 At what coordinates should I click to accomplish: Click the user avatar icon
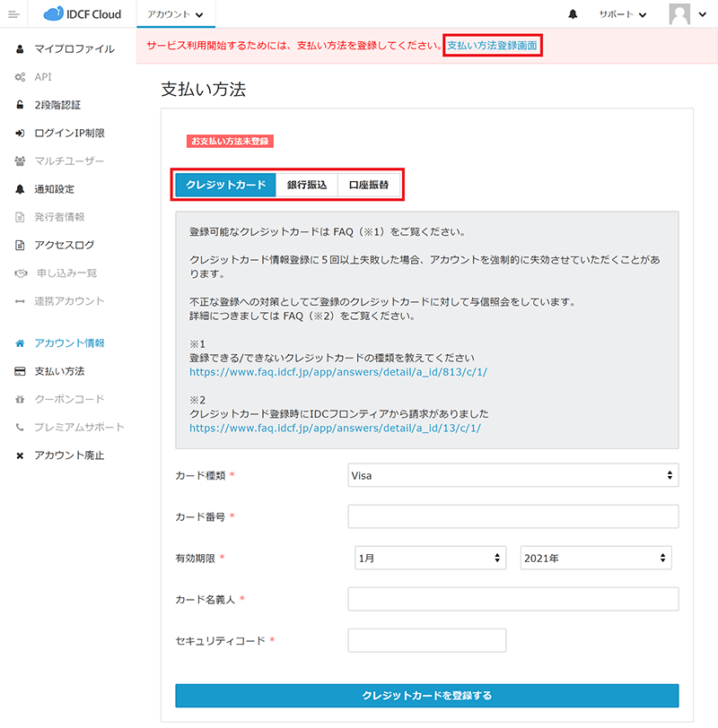point(679,14)
